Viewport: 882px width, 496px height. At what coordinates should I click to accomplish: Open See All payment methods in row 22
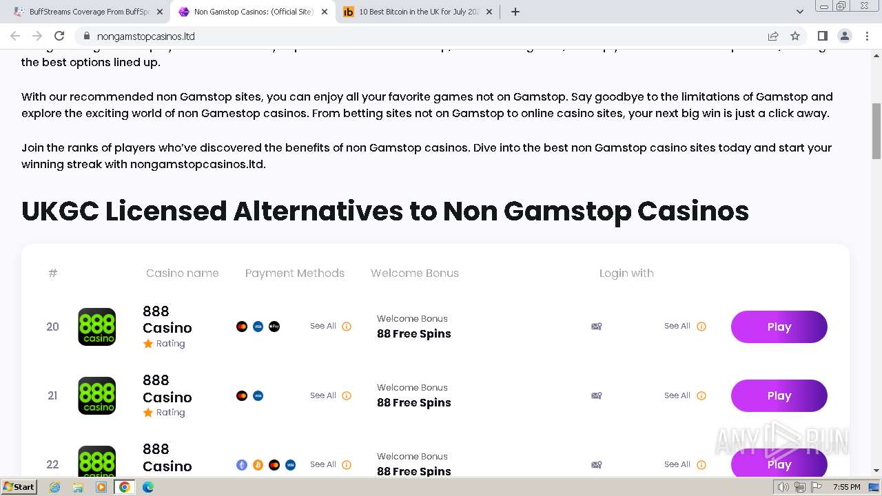pos(323,464)
